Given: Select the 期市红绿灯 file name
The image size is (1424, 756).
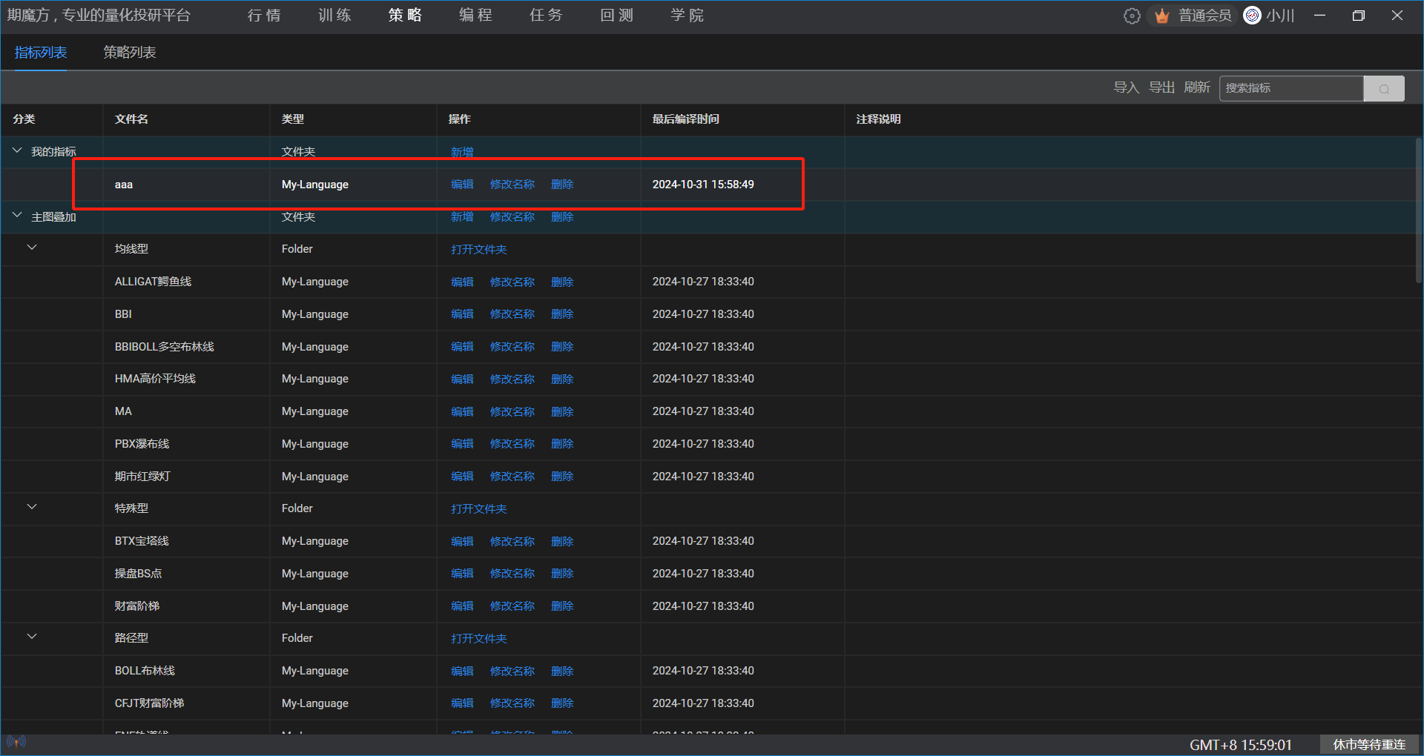Looking at the screenshot, I should (142, 477).
